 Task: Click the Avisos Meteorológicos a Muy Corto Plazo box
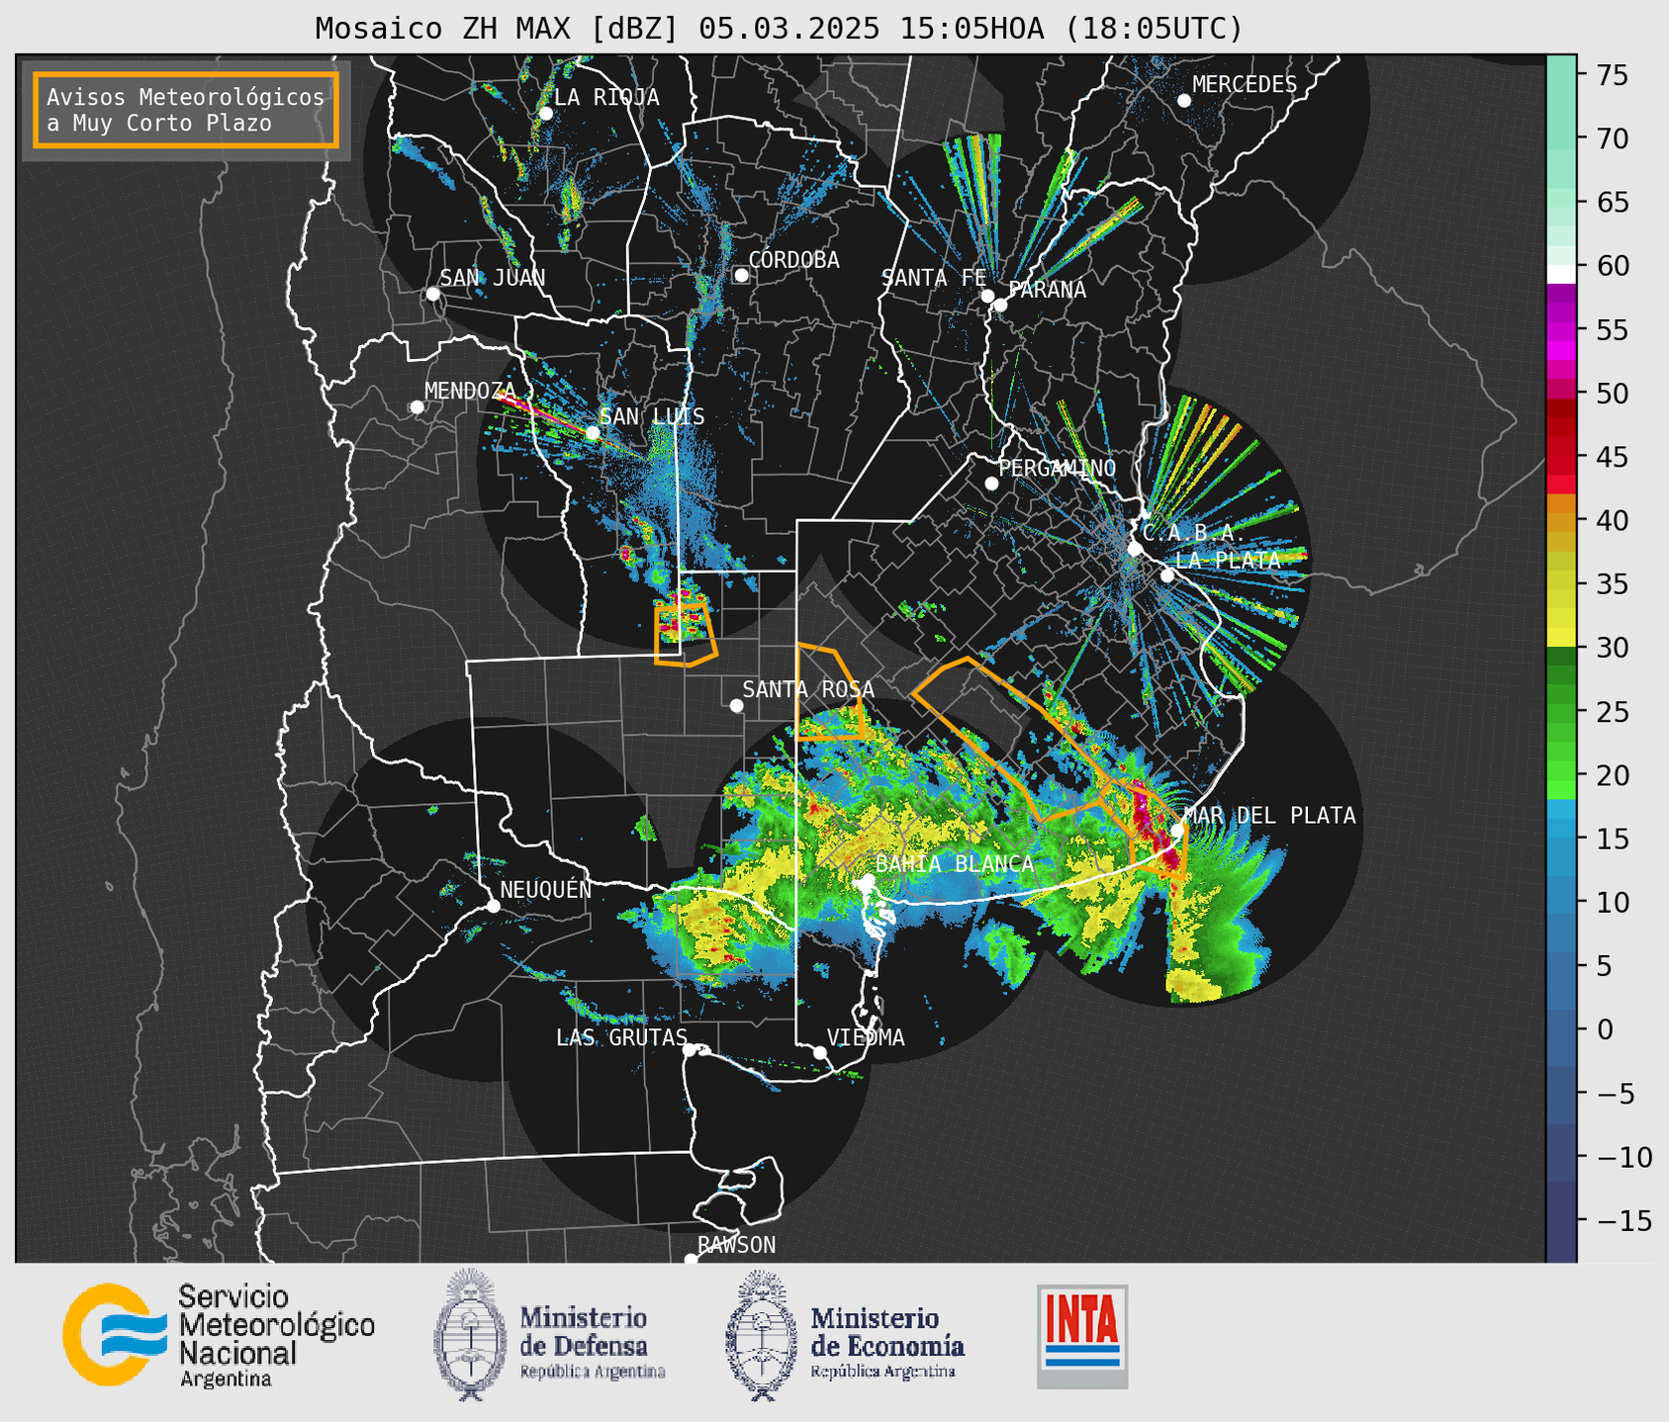coord(186,110)
